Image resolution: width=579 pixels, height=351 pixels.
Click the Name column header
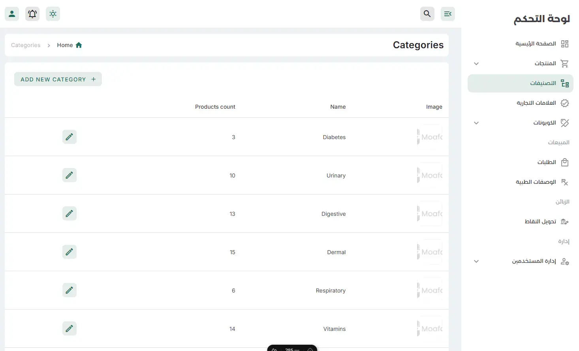pos(338,107)
